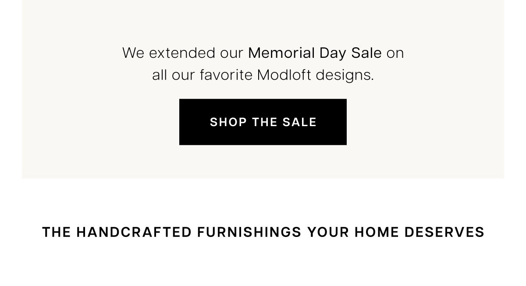The height and width of the screenshot is (286, 526).
Task: Click the phrase We extended our
Action: pyautogui.click(x=183, y=53)
